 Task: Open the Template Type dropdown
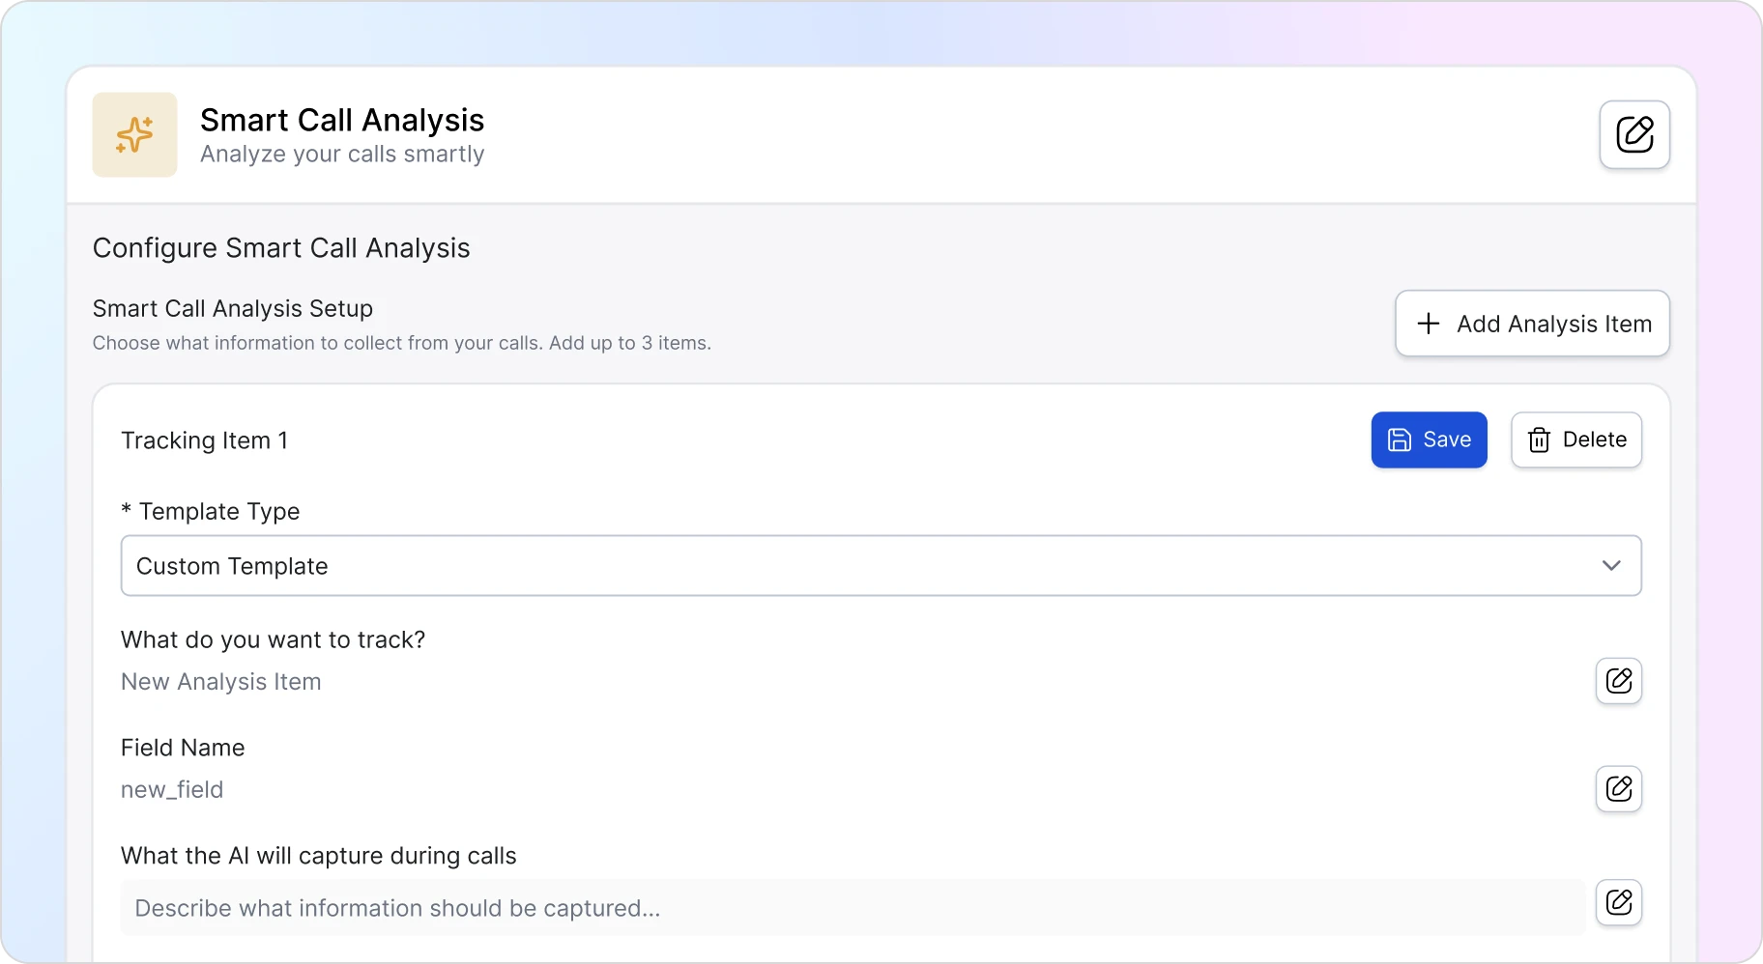[880, 566]
